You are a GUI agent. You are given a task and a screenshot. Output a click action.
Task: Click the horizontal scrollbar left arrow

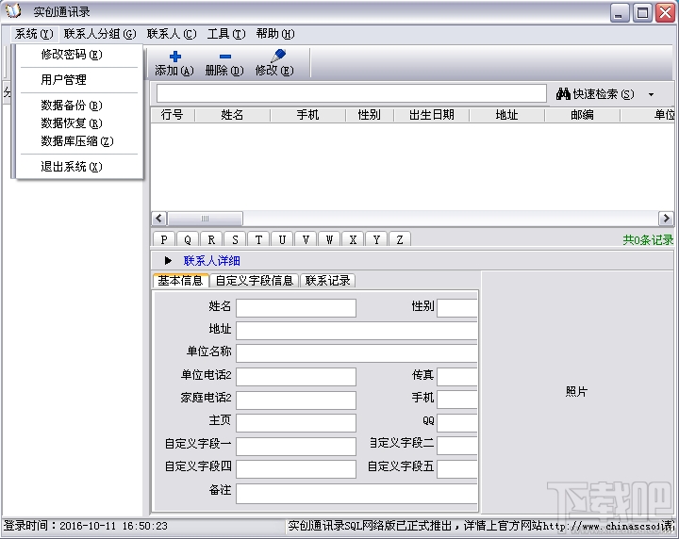click(159, 218)
